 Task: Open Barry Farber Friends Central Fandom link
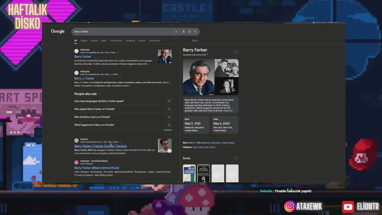[x=101, y=146]
